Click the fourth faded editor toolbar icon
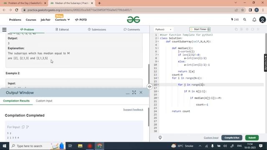 252,30
